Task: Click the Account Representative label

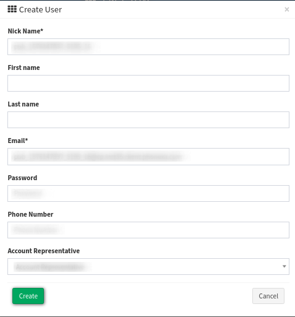Action: 44,251
